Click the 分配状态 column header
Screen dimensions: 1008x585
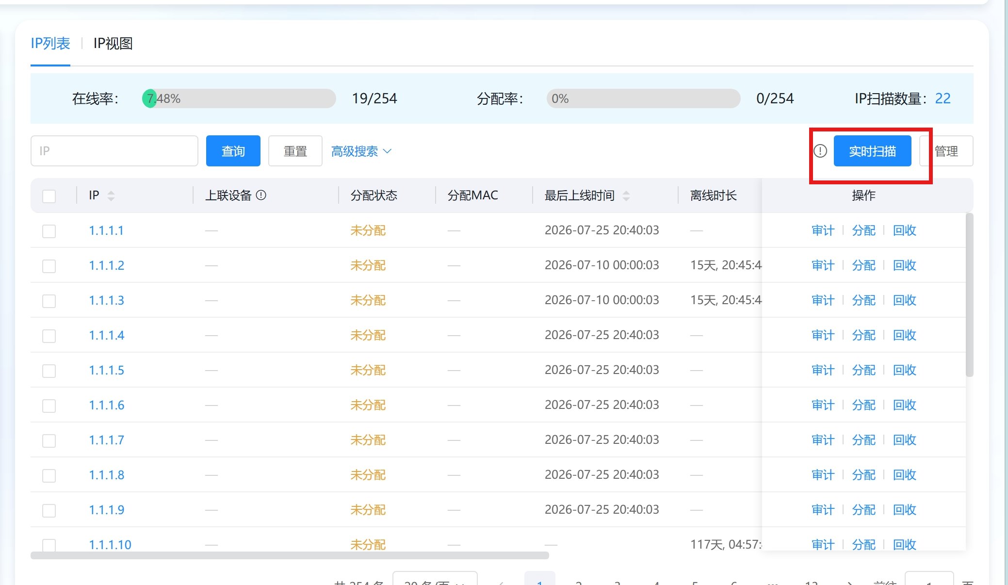click(374, 195)
